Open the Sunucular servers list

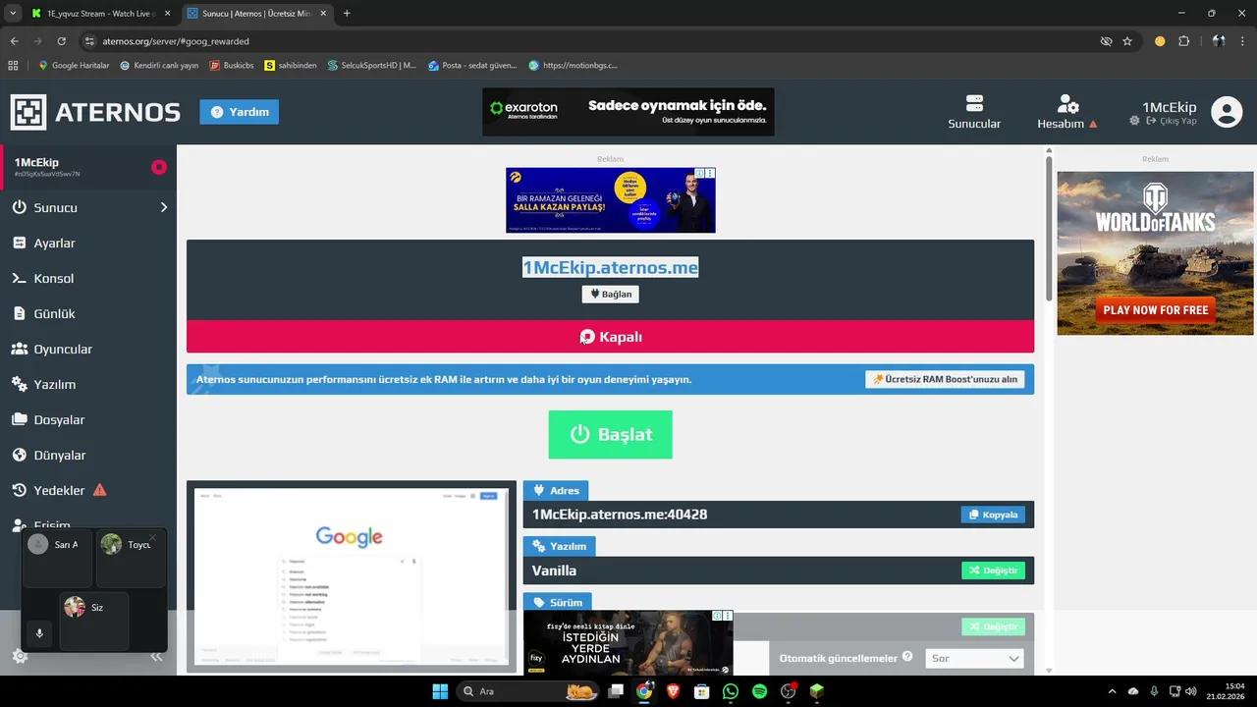[974, 112]
